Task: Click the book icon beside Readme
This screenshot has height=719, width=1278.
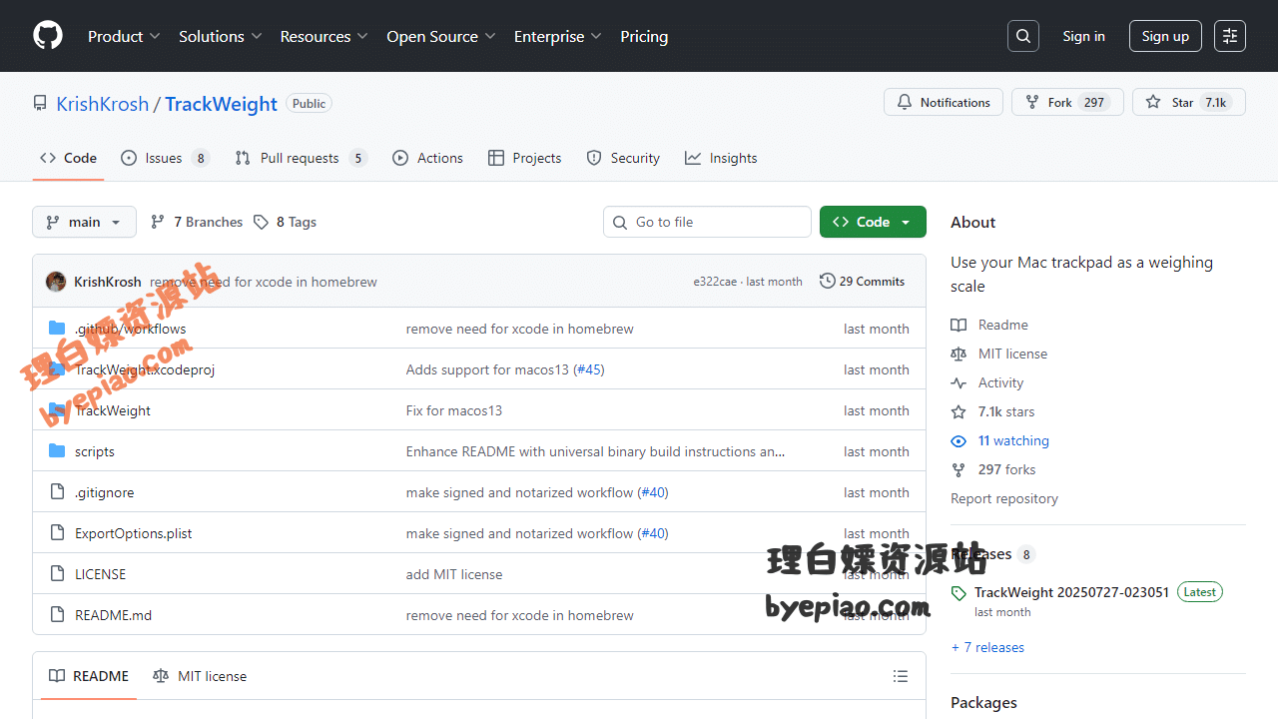Action: tap(958, 325)
